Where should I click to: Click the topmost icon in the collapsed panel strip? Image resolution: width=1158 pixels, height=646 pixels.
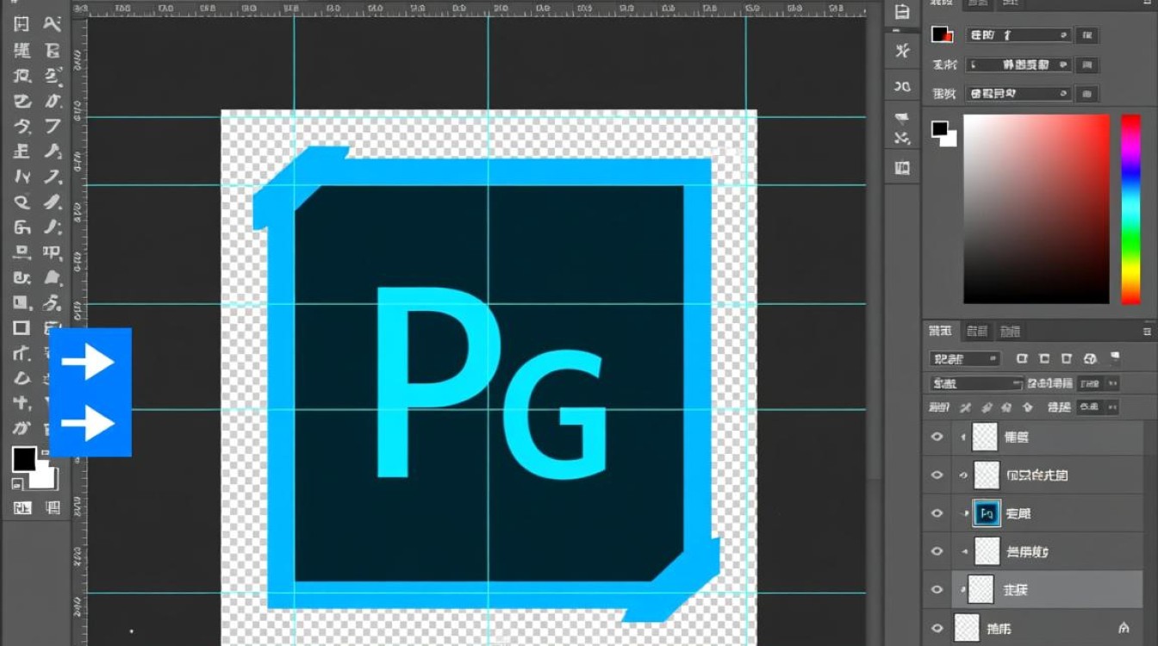tap(902, 12)
